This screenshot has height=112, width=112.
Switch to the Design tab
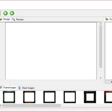[5, 19]
